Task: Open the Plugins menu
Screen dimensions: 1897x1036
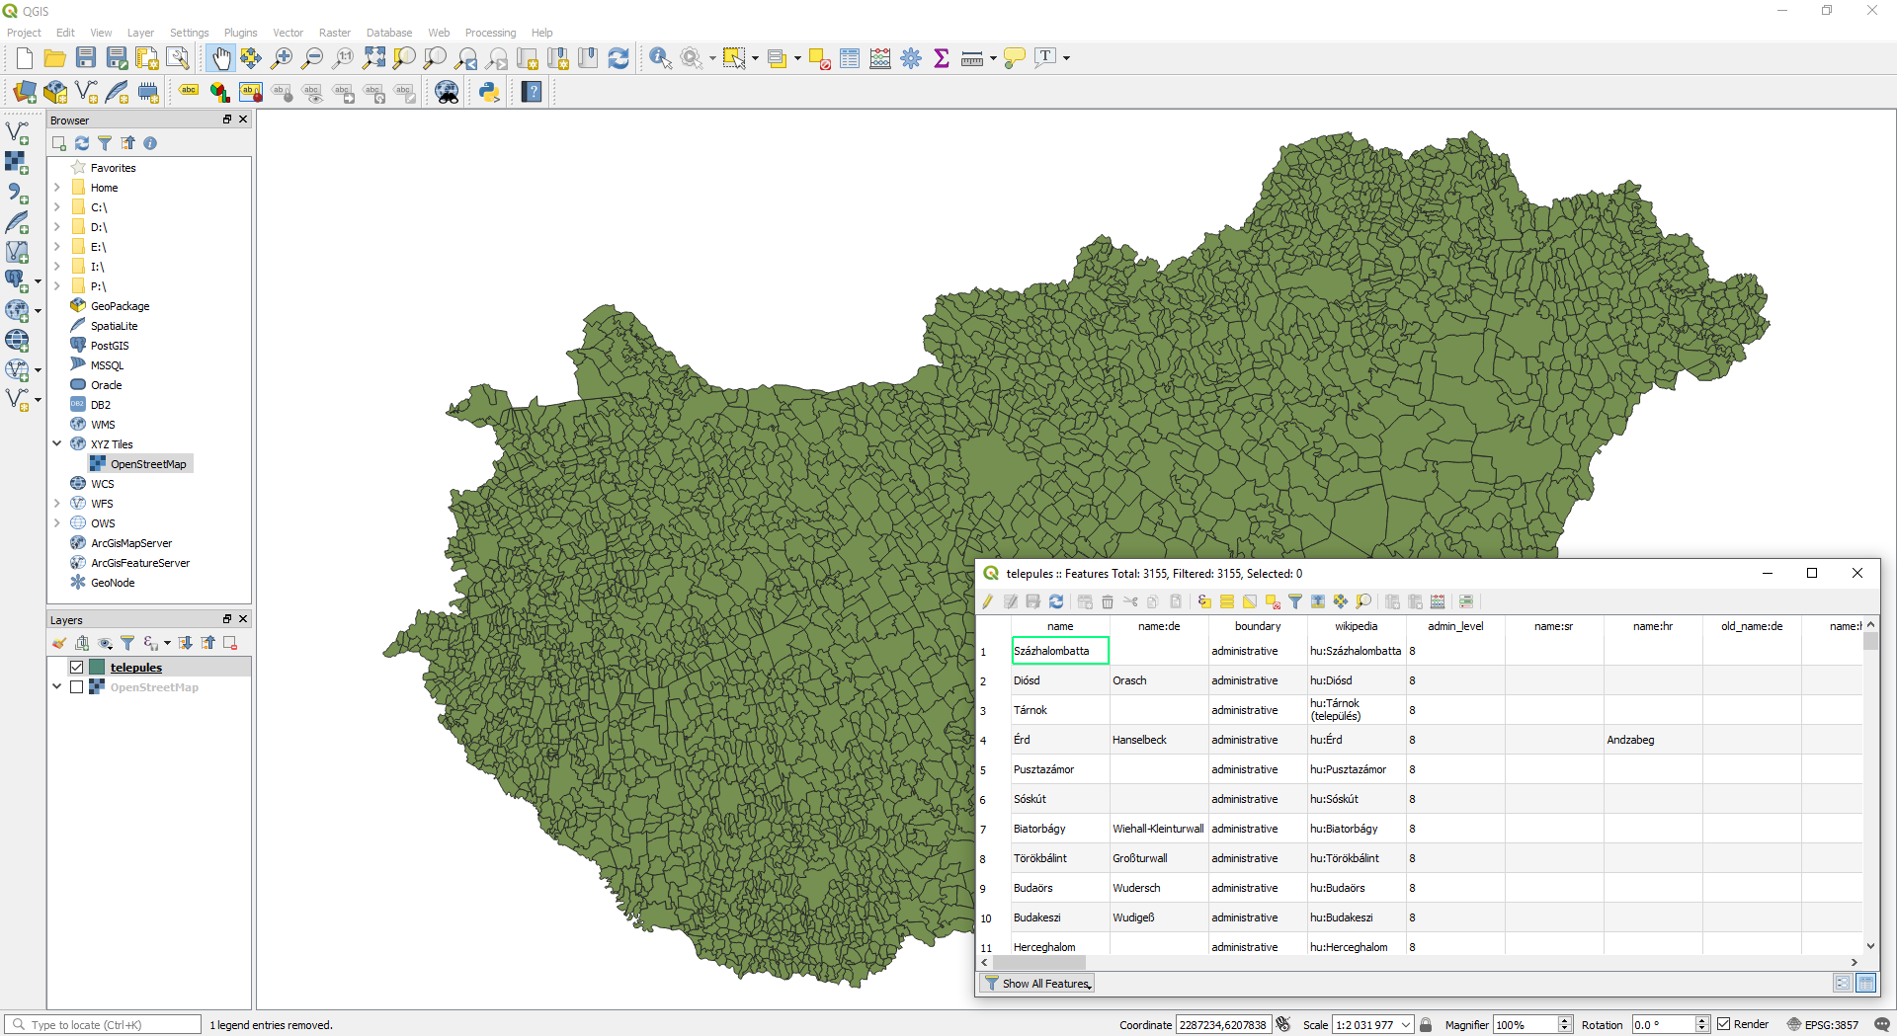Action: point(240,33)
